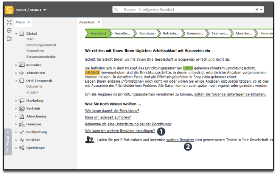
Task: Expand the Kontakte tree node
Action: click(16, 65)
